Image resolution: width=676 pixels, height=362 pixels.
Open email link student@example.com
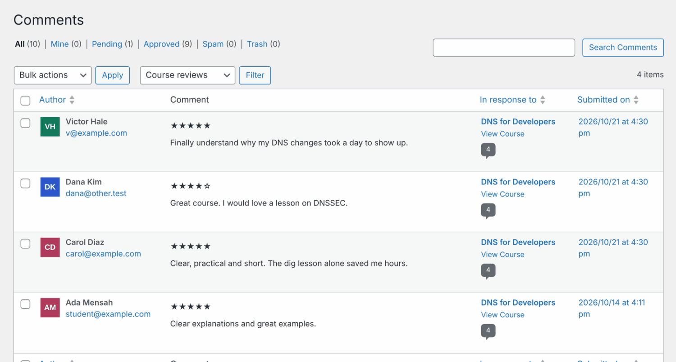click(x=108, y=314)
